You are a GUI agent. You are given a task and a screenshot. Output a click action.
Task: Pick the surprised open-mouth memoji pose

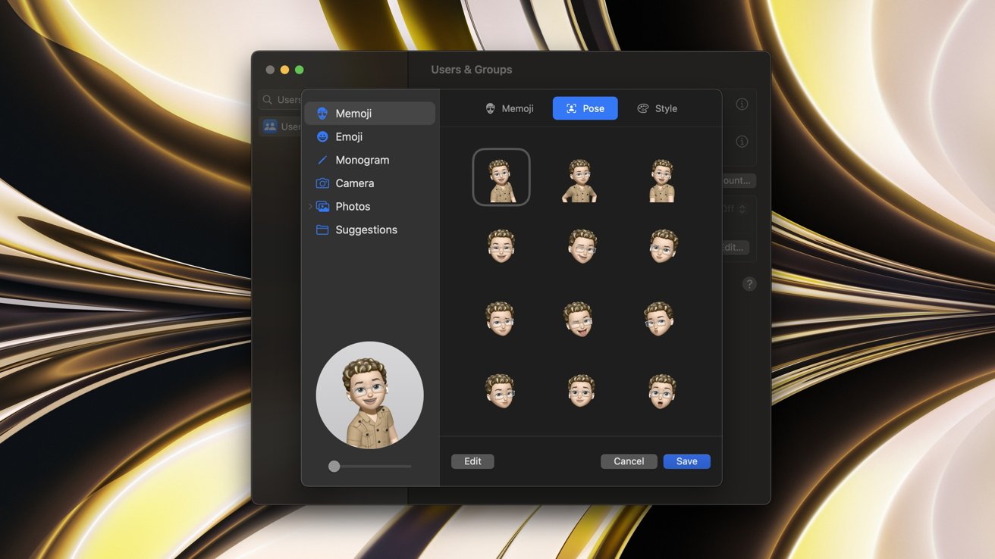point(661,391)
